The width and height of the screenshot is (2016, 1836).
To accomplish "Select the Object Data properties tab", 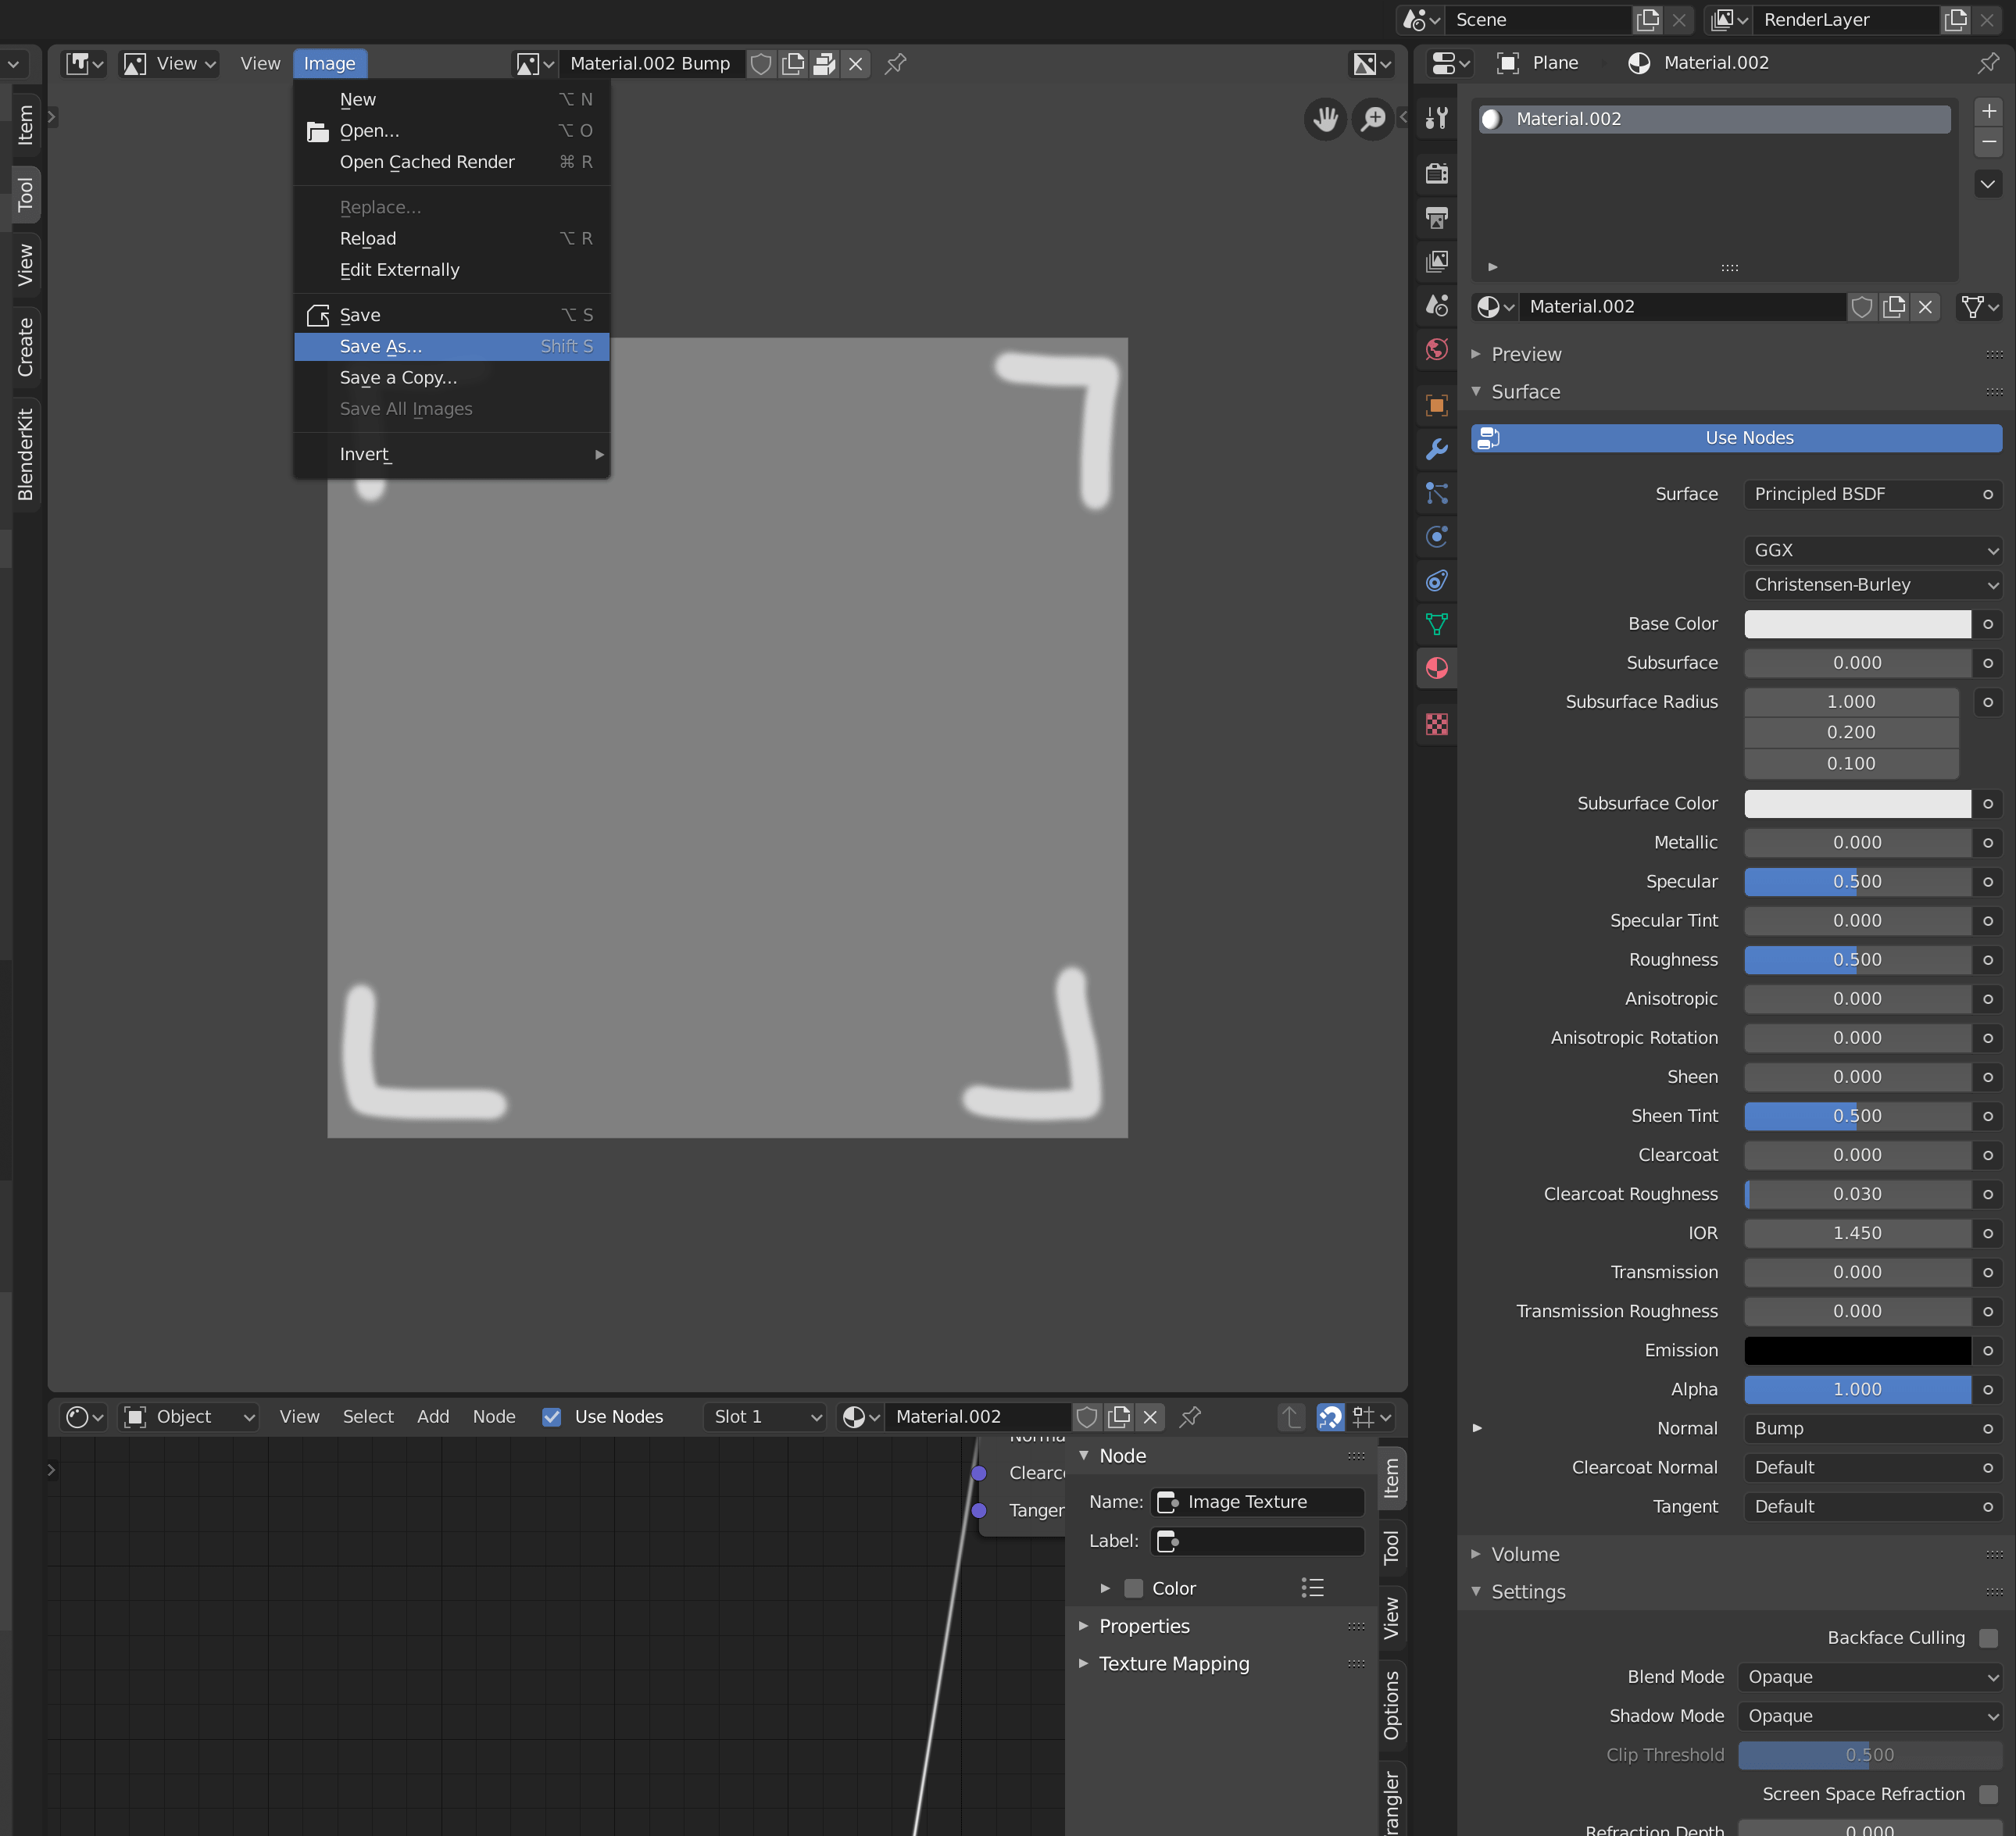I will click(1437, 623).
